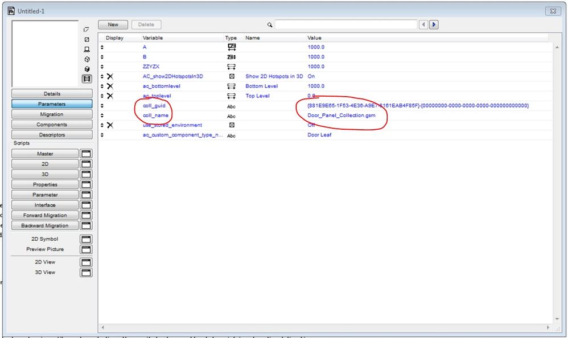Select the outlined 3D cube preview icon
Viewport: 568px width, 338px height.
click(87, 59)
